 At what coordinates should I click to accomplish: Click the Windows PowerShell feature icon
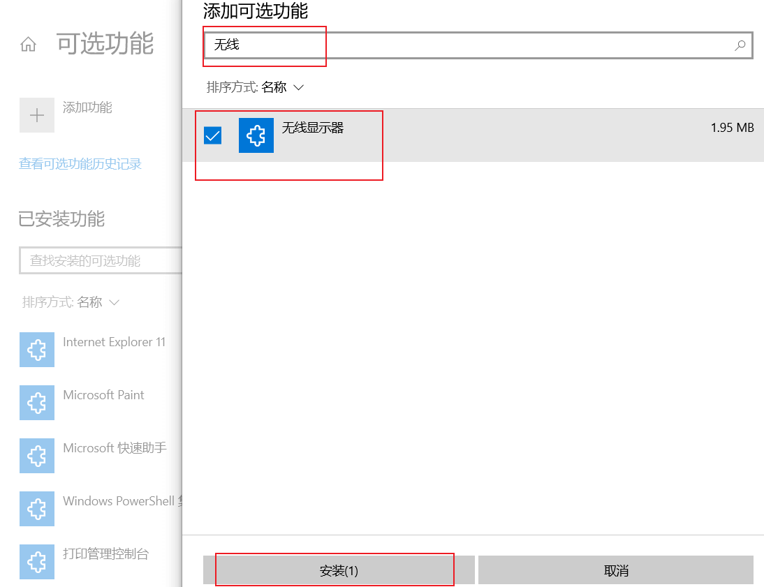click(x=37, y=509)
